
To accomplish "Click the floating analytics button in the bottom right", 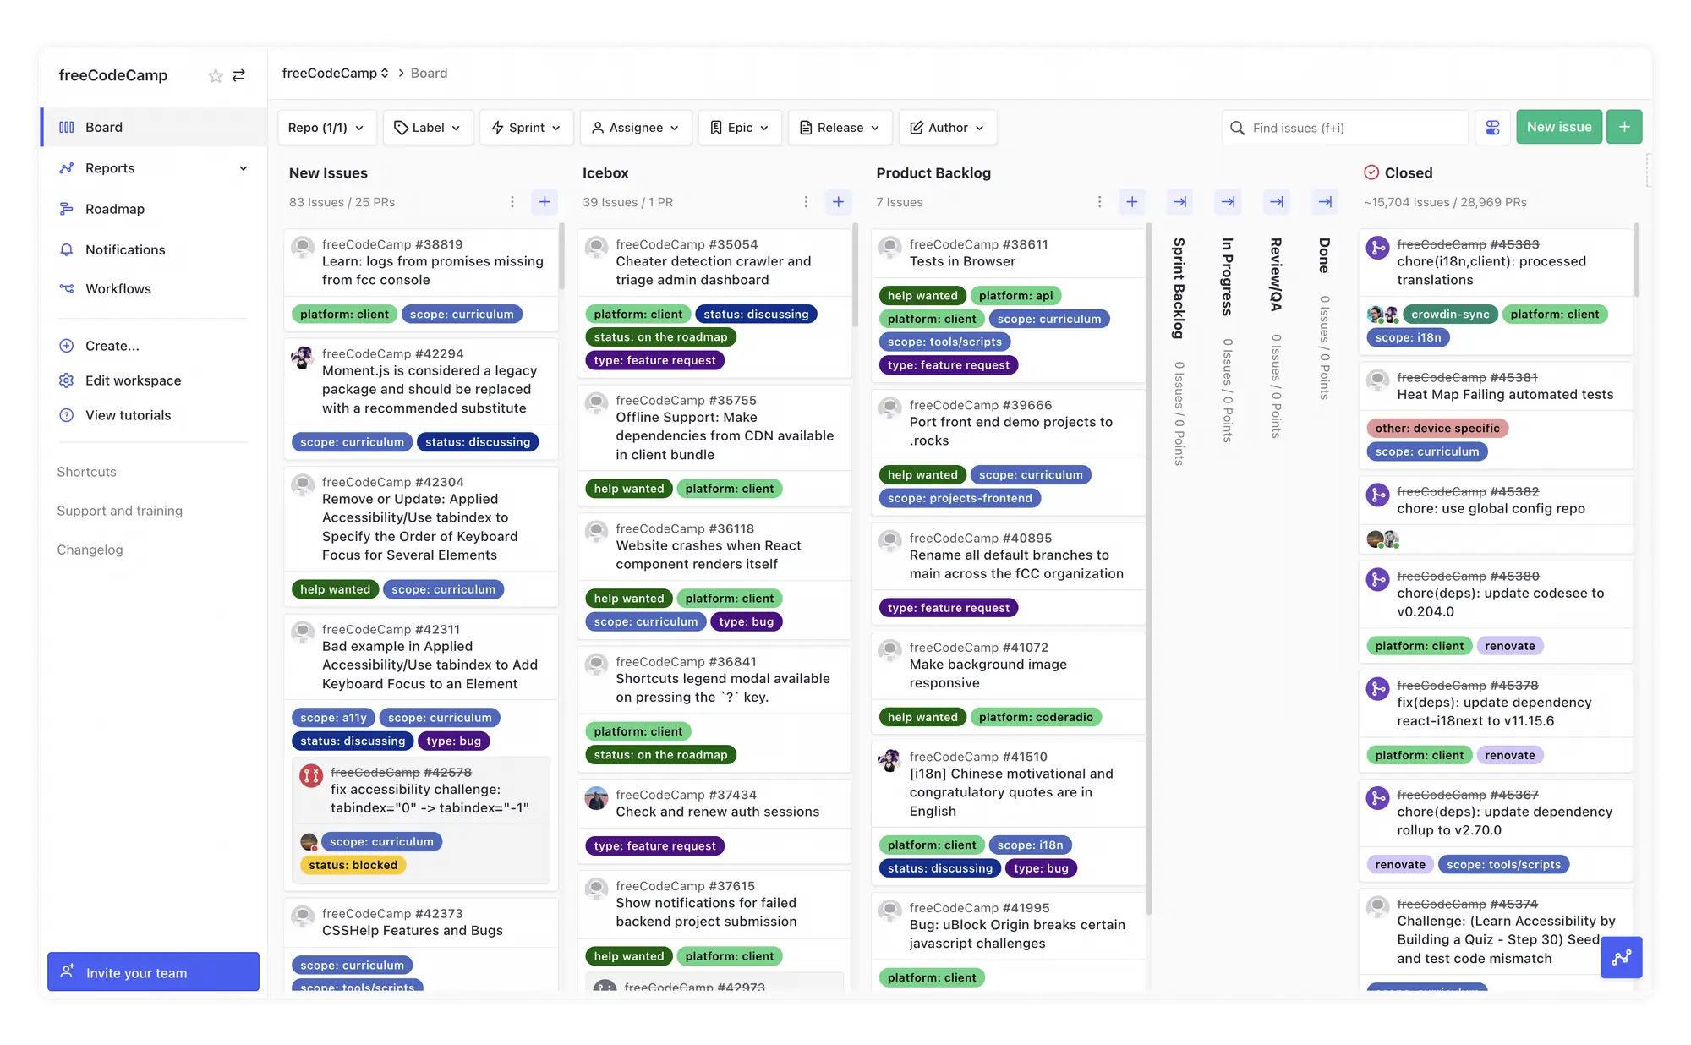I will tap(1621, 957).
